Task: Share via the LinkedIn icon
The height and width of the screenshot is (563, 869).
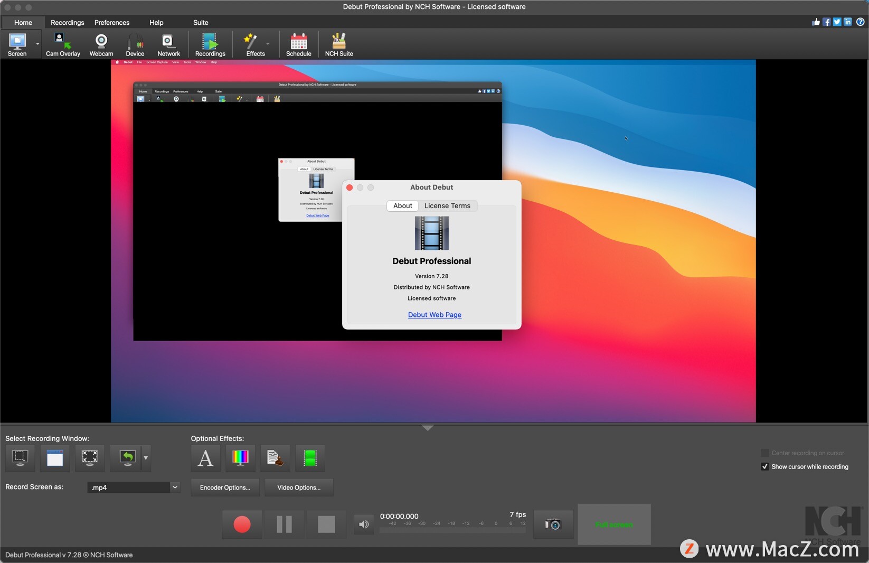Action: click(848, 22)
